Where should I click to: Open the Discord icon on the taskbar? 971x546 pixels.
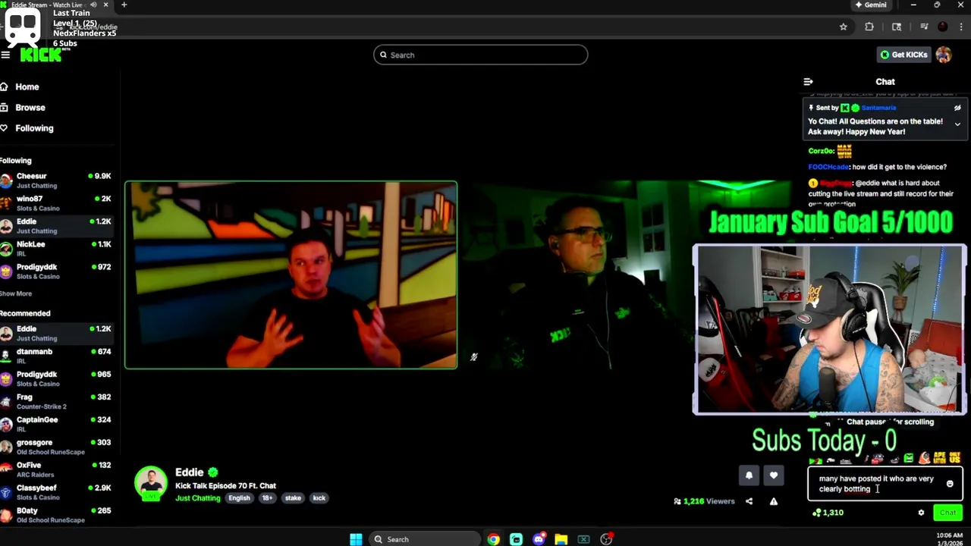(x=539, y=539)
